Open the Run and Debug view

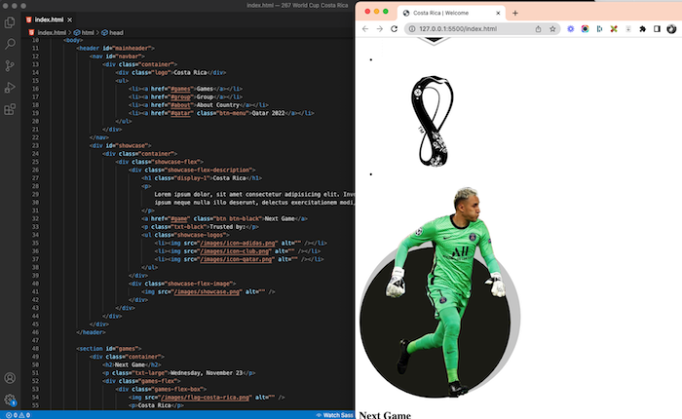(x=10, y=88)
